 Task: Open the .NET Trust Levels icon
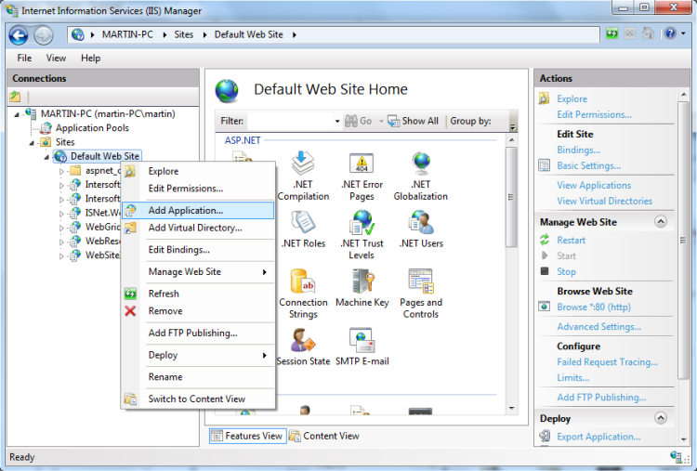[361, 223]
